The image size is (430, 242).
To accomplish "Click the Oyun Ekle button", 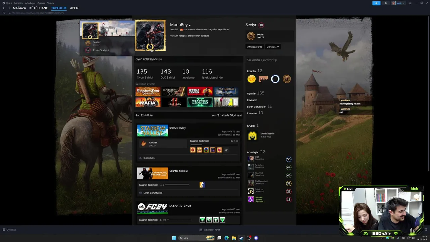I will tap(9, 230).
